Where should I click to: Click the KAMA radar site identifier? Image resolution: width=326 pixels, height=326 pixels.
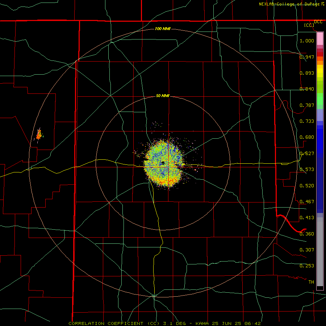pyautogui.click(x=202, y=323)
